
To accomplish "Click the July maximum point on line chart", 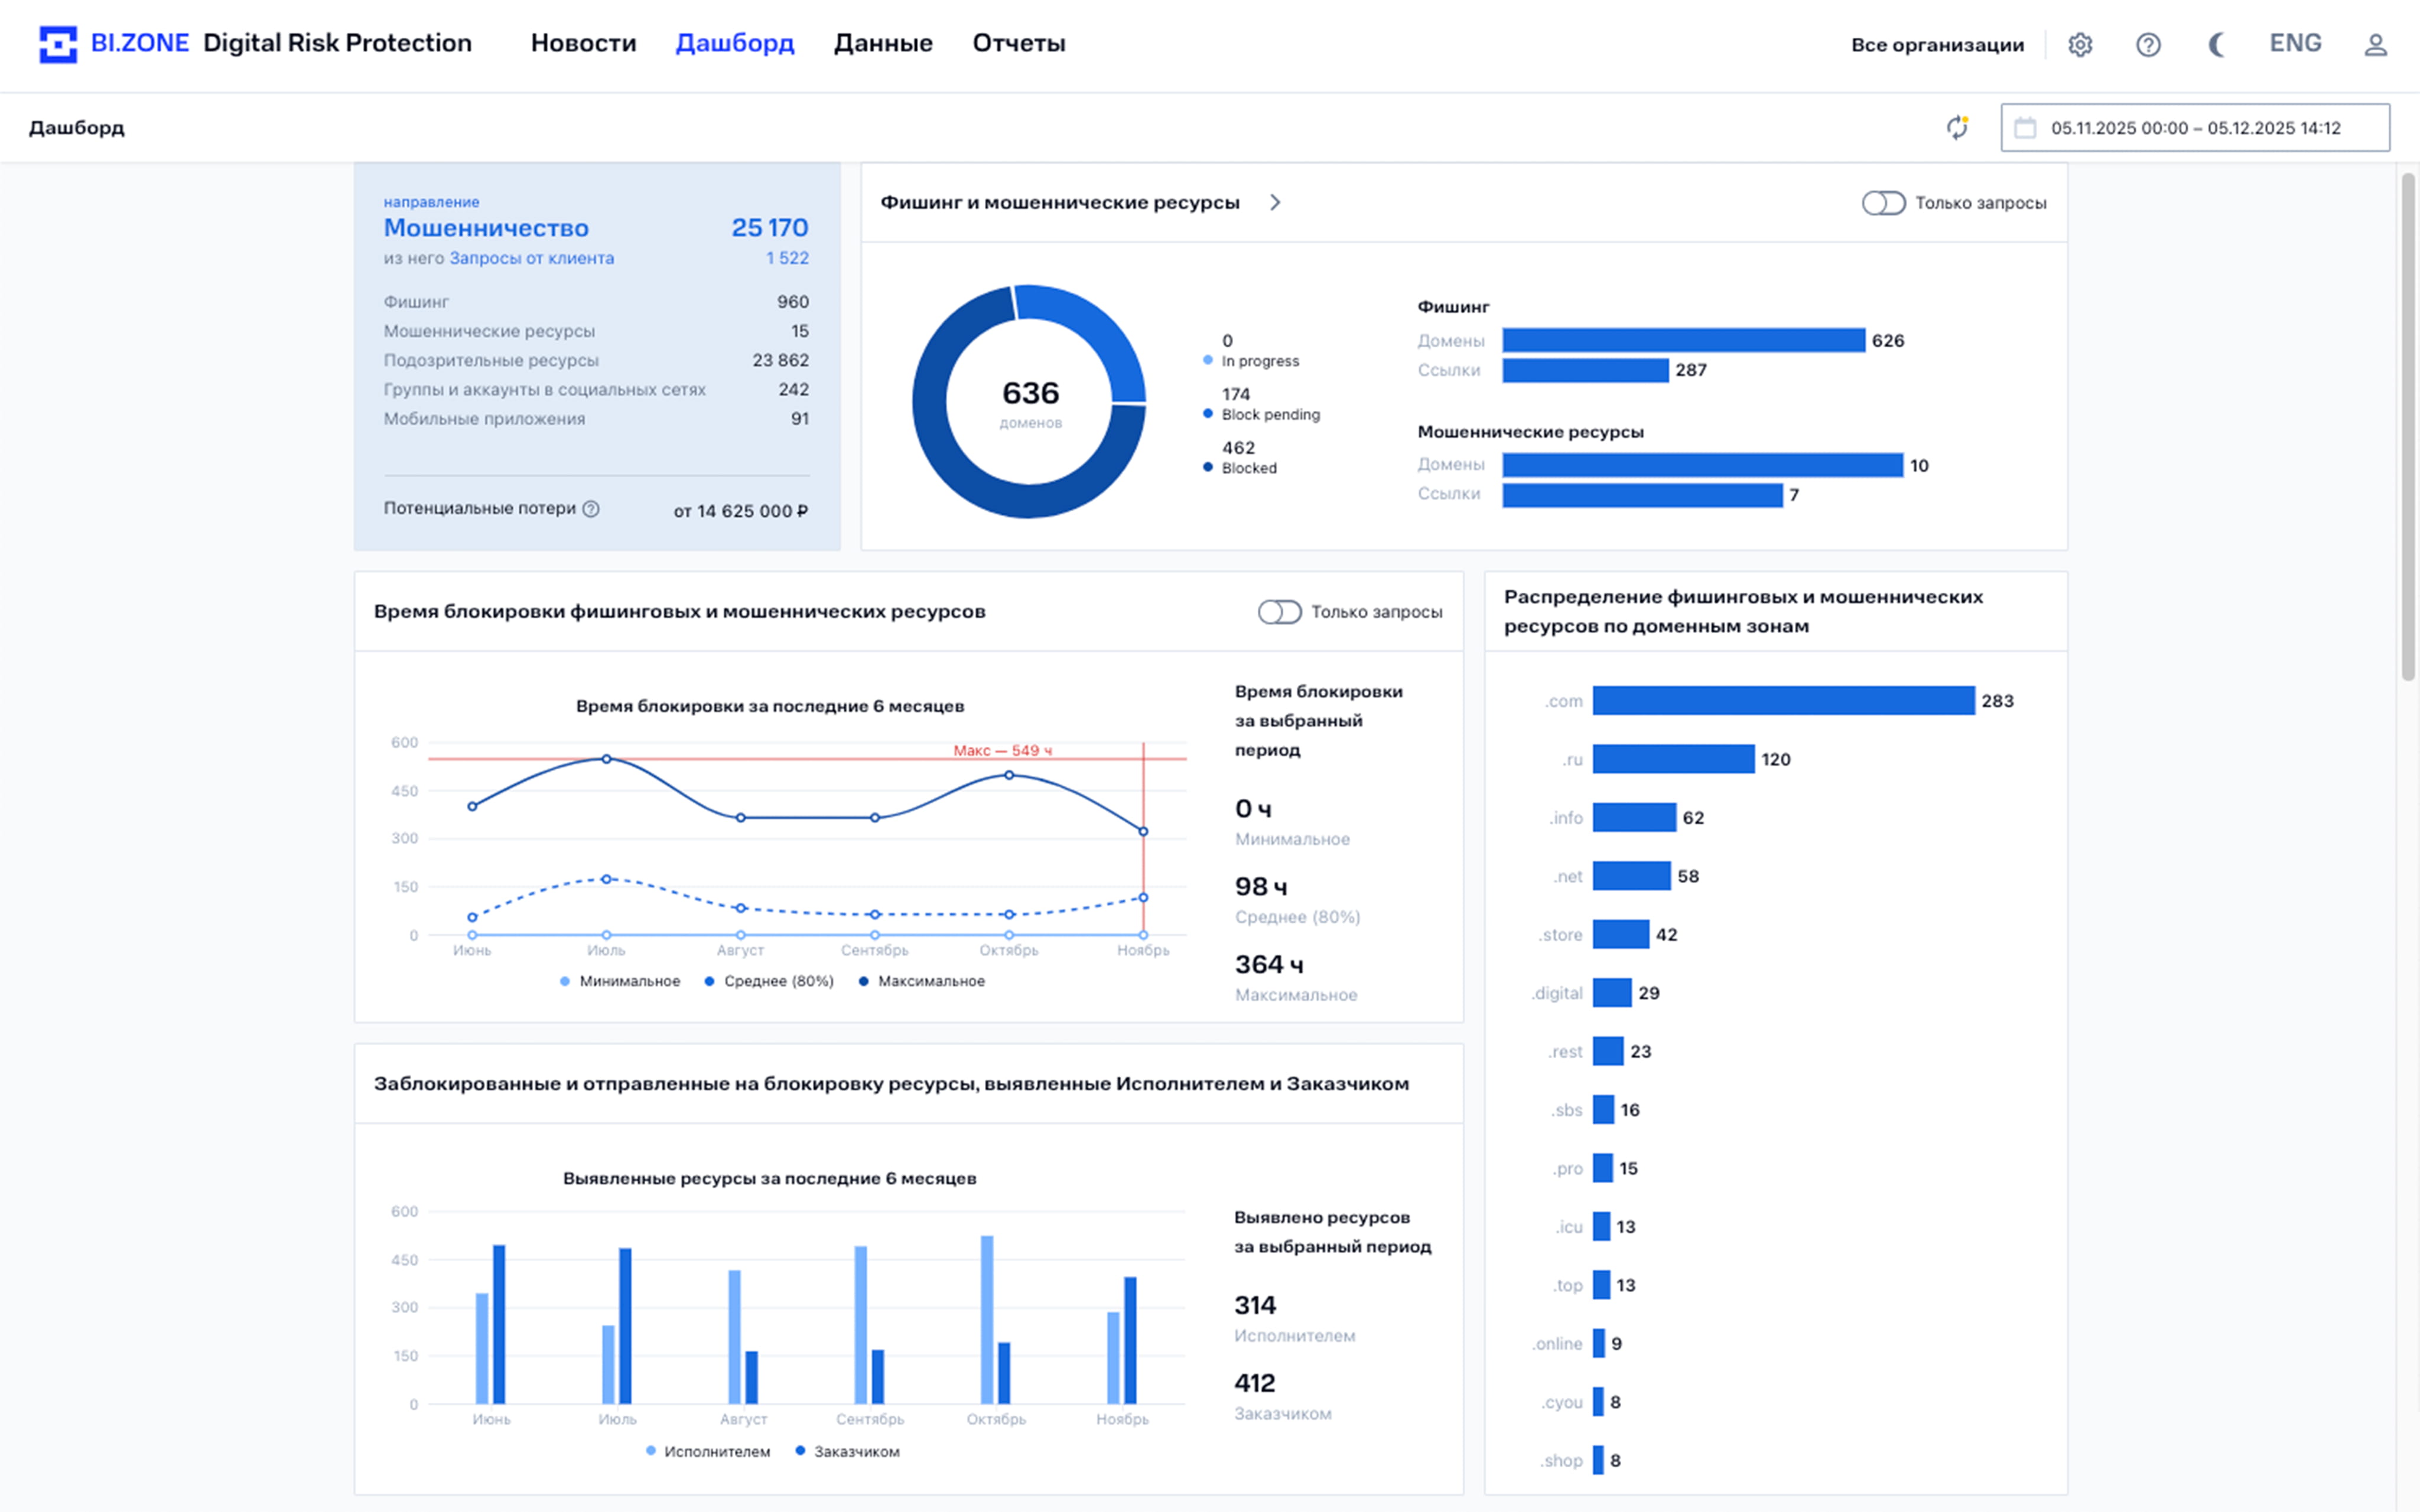I will [x=606, y=759].
